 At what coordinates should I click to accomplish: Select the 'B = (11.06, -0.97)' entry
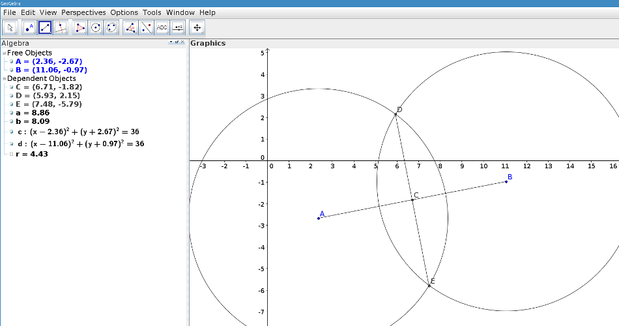(x=51, y=70)
